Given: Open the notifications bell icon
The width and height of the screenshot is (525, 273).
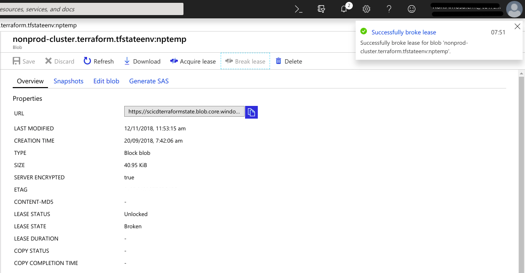Looking at the screenshot, I should (x=345, y=9).
